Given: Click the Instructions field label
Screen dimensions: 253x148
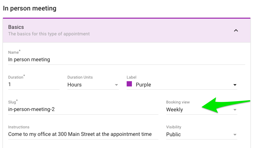Looking at the screenshot, I should click(x=19, y=127).
